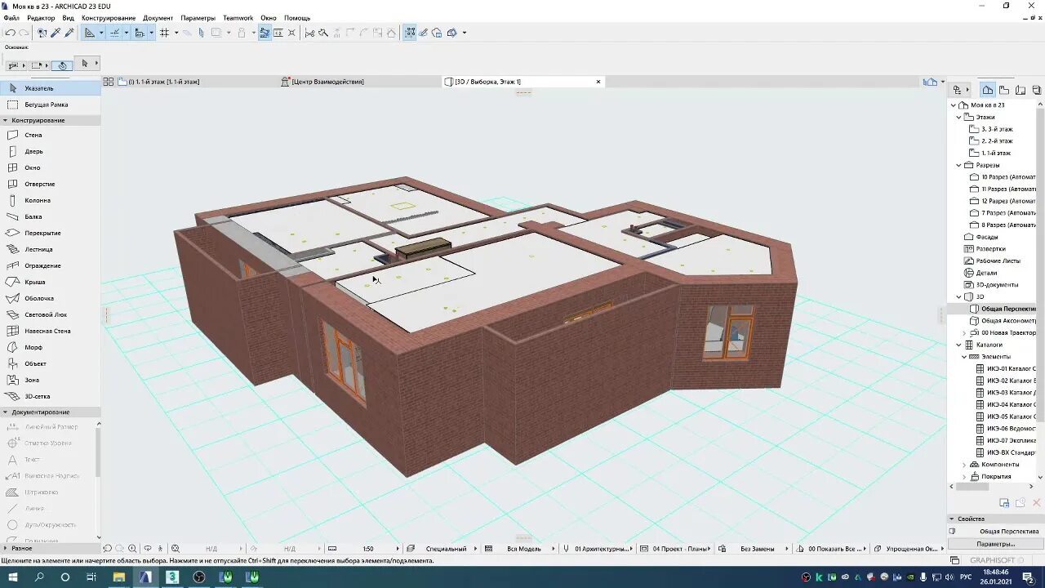Toggle the quick selection magnet option in info box

(x=62, y=65)
